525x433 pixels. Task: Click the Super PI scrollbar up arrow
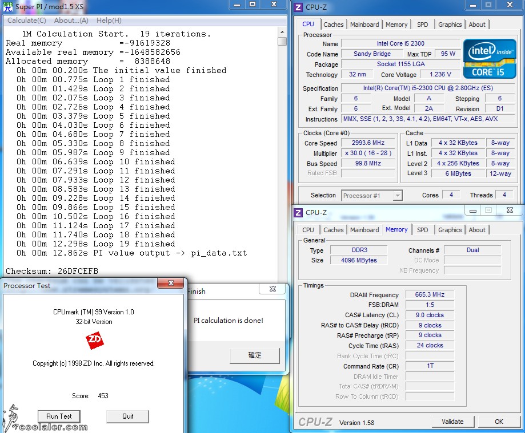(x=282, y=32)
